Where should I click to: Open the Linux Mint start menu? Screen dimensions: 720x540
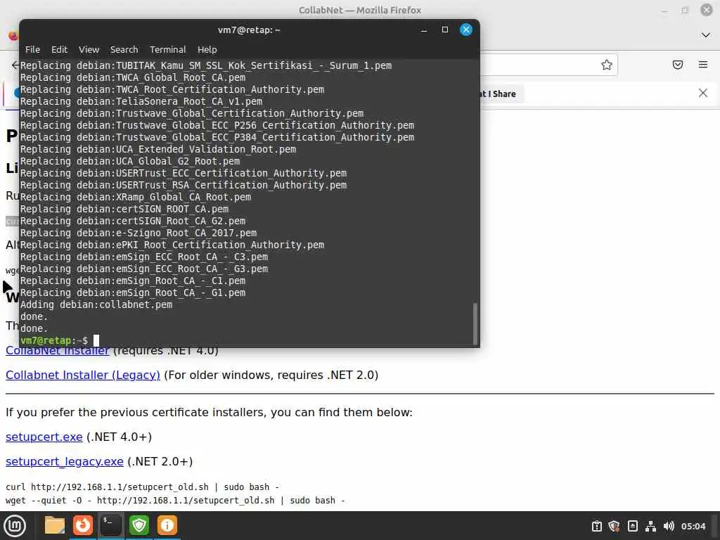point(14,526)
